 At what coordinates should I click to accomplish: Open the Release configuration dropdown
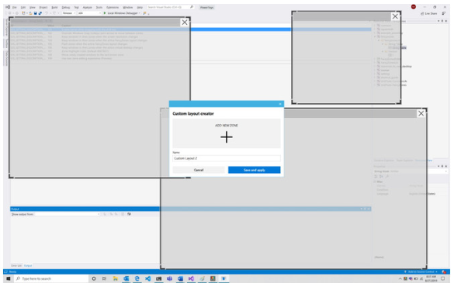(69, 13)
